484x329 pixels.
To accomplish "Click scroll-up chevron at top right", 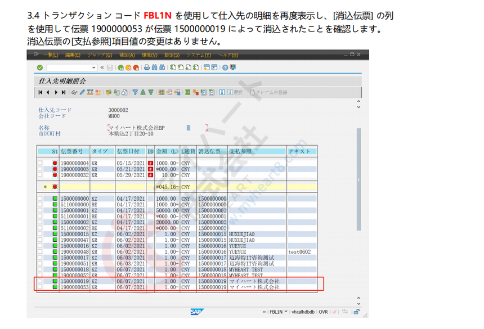I will (x=358, y=101).
